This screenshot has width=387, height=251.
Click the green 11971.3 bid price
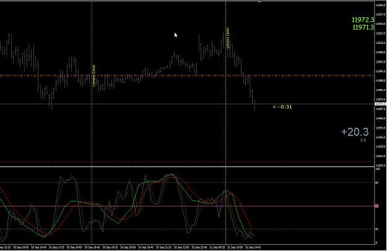(363, 27)
